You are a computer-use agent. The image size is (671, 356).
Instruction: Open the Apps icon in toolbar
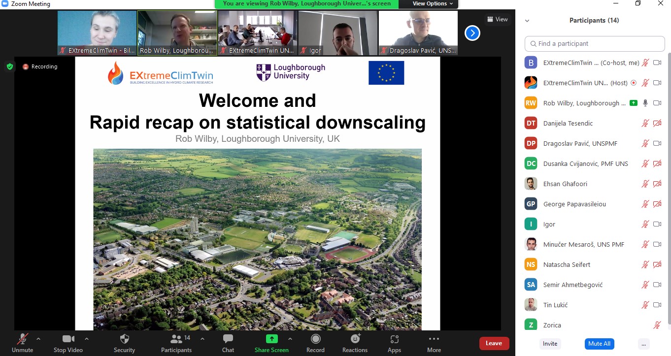coord(394,339)
